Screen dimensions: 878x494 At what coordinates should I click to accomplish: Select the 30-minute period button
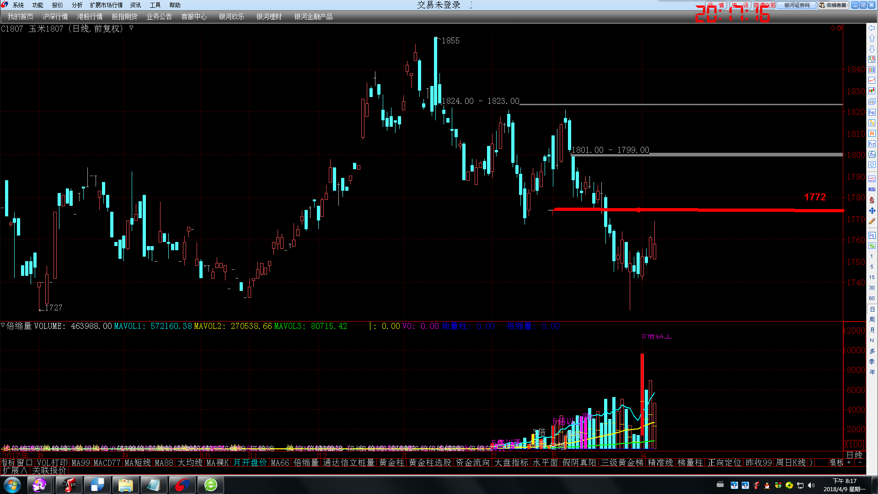tap(872, 288)
